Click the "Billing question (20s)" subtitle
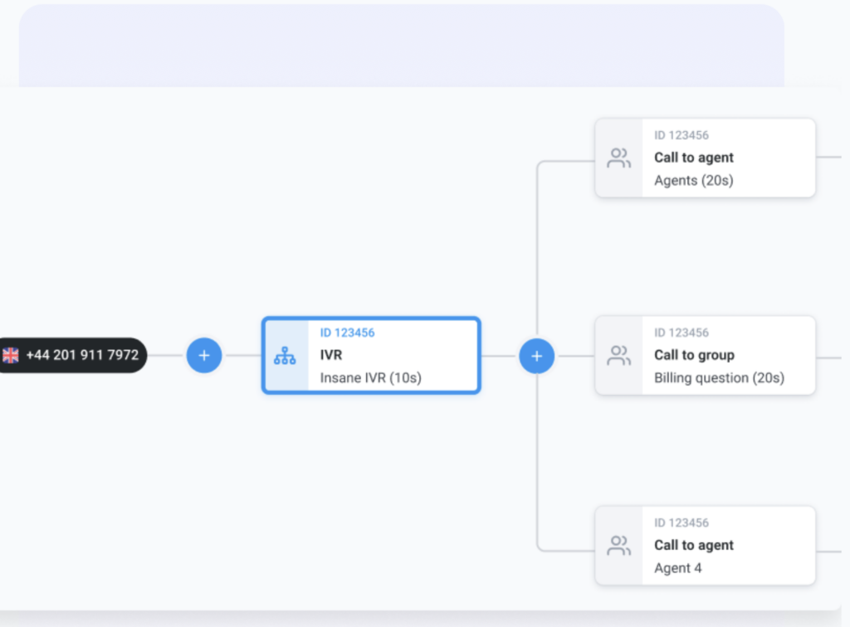The image size is (850, 627). 719,378
